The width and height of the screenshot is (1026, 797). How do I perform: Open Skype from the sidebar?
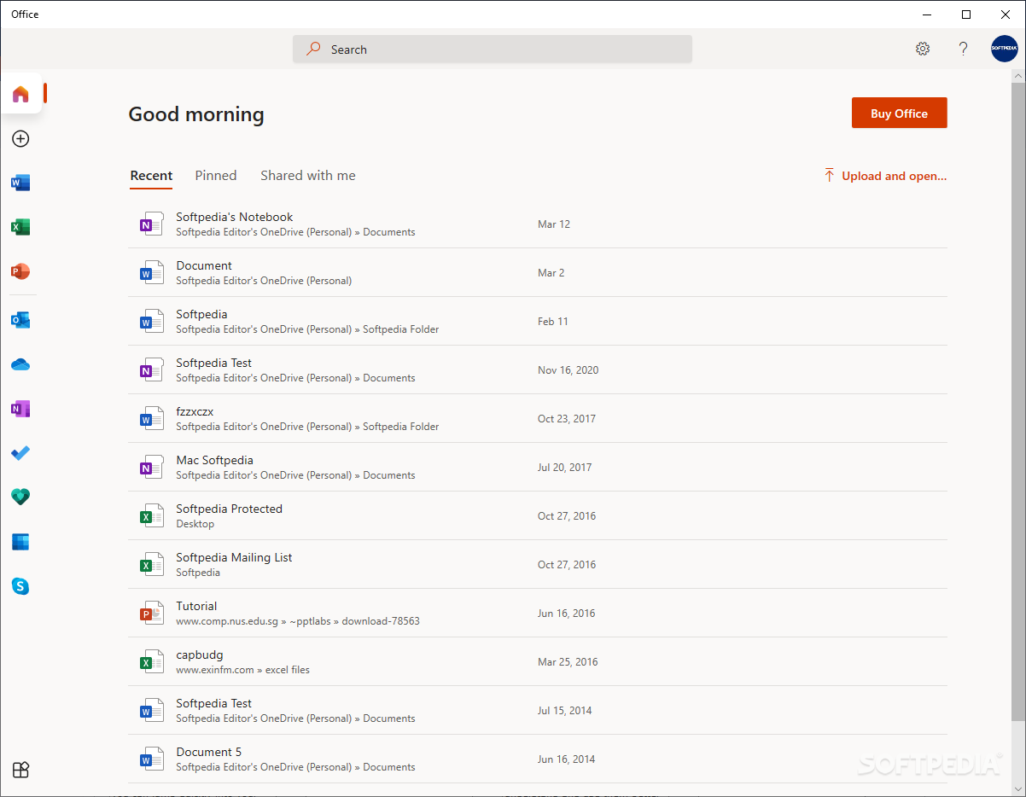click(21, 586)
